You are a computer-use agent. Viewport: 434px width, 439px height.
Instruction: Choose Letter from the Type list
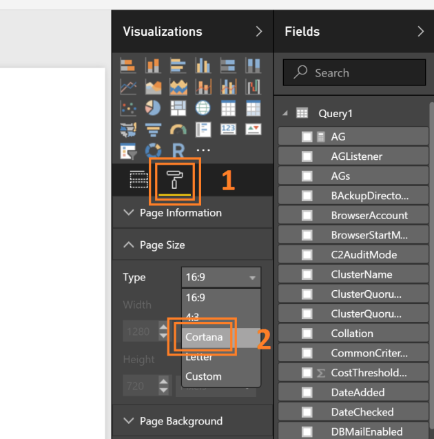[221, 357]
